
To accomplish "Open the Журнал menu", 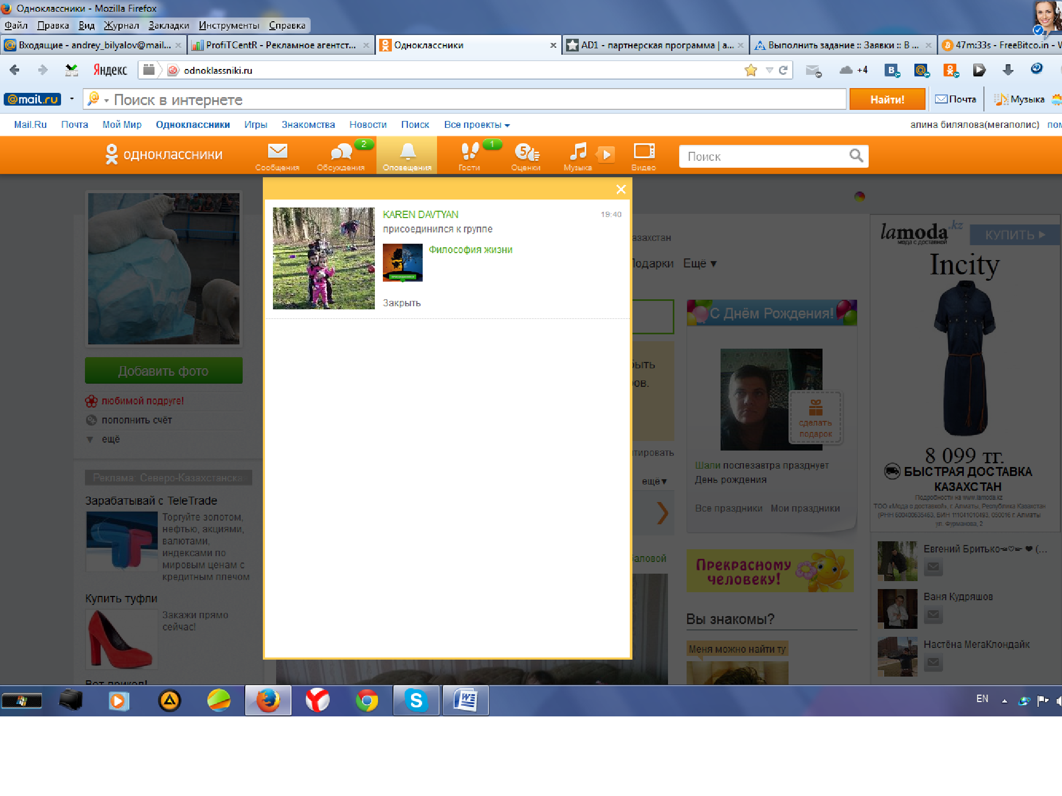I will click(121, 25).
